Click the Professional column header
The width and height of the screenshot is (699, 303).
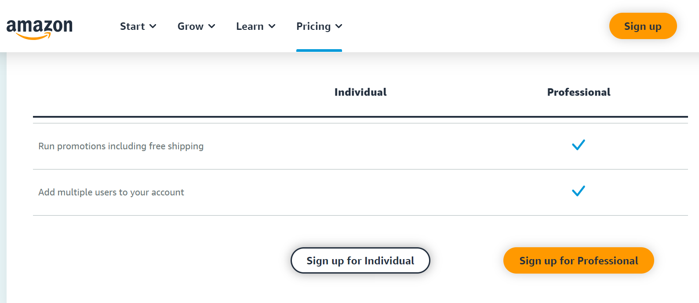pos(579,92)
